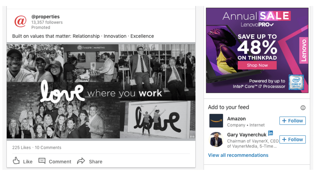This screenshot has width=315, height=175.
Task: Click the 'Promoted' label
Action: pyautogui.click(x=41, y=28)
